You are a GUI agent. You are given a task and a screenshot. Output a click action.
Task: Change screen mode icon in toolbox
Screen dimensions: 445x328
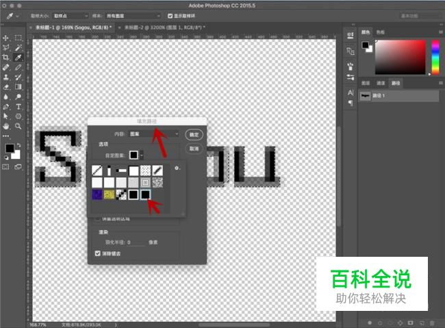18,167
